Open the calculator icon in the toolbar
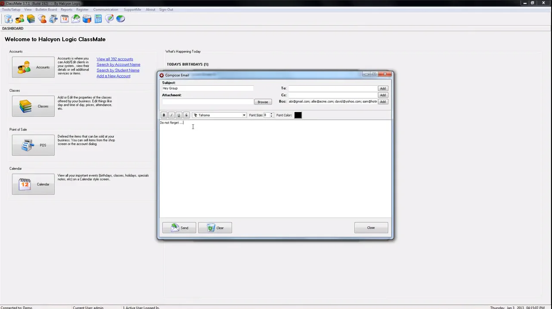 [98, 19]
